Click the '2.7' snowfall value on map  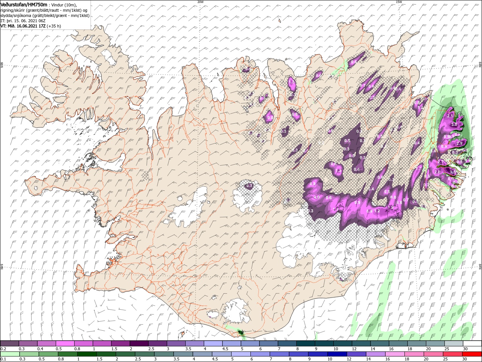[x=441, y=162]
